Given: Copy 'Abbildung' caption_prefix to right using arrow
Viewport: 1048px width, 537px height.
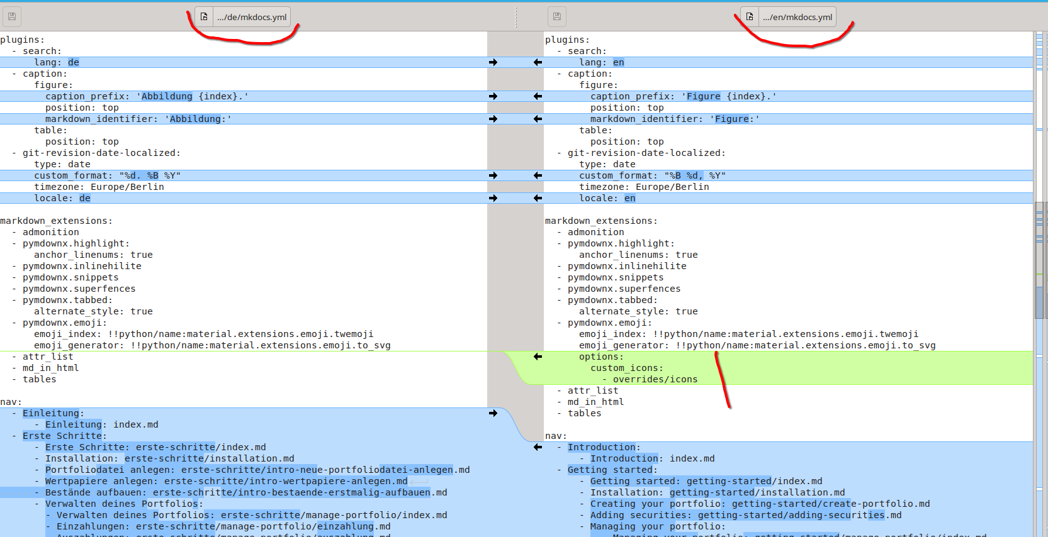Looking at the screenshot, I should pos(493,96).
